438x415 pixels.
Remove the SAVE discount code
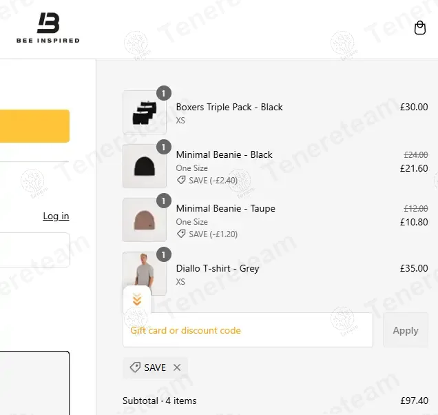177,367
